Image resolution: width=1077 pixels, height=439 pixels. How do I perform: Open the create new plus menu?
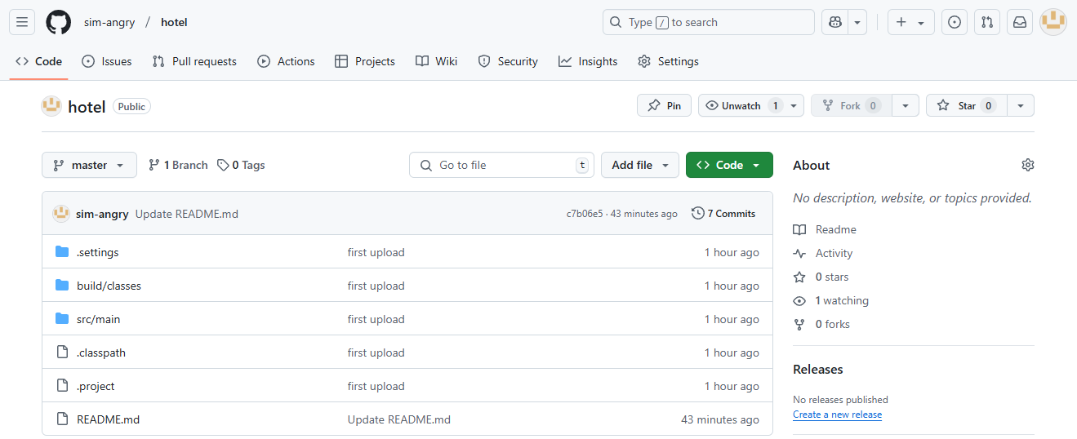(x=910, y=22)
